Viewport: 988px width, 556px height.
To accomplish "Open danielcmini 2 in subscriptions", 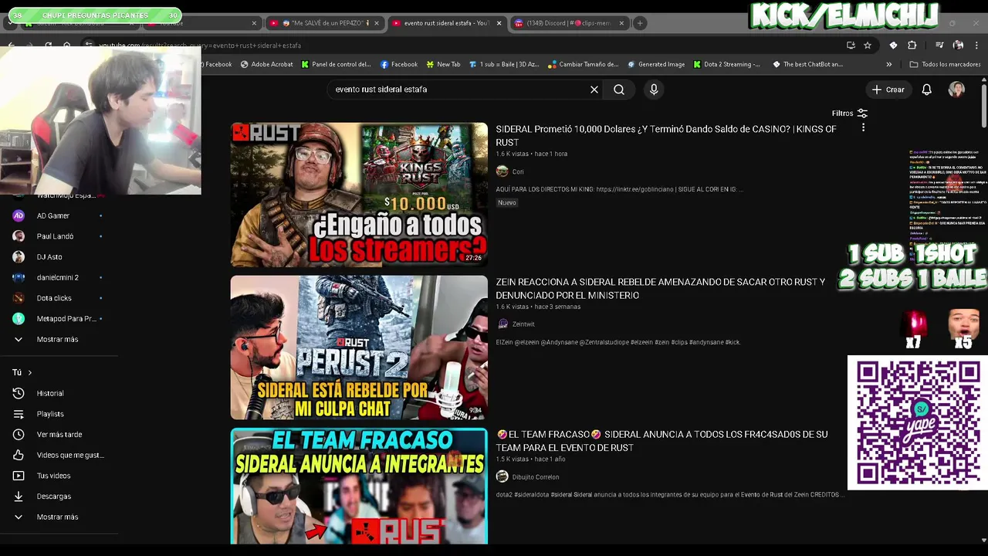I will [58, 277].
